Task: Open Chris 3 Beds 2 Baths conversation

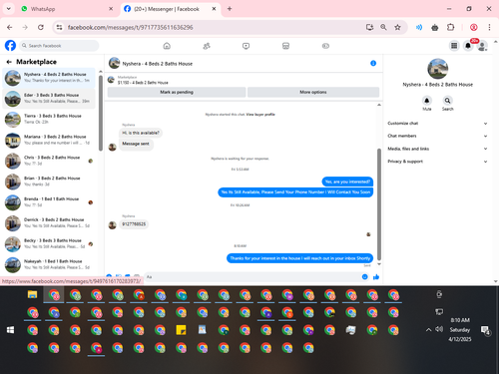Action: coord(49,161)
